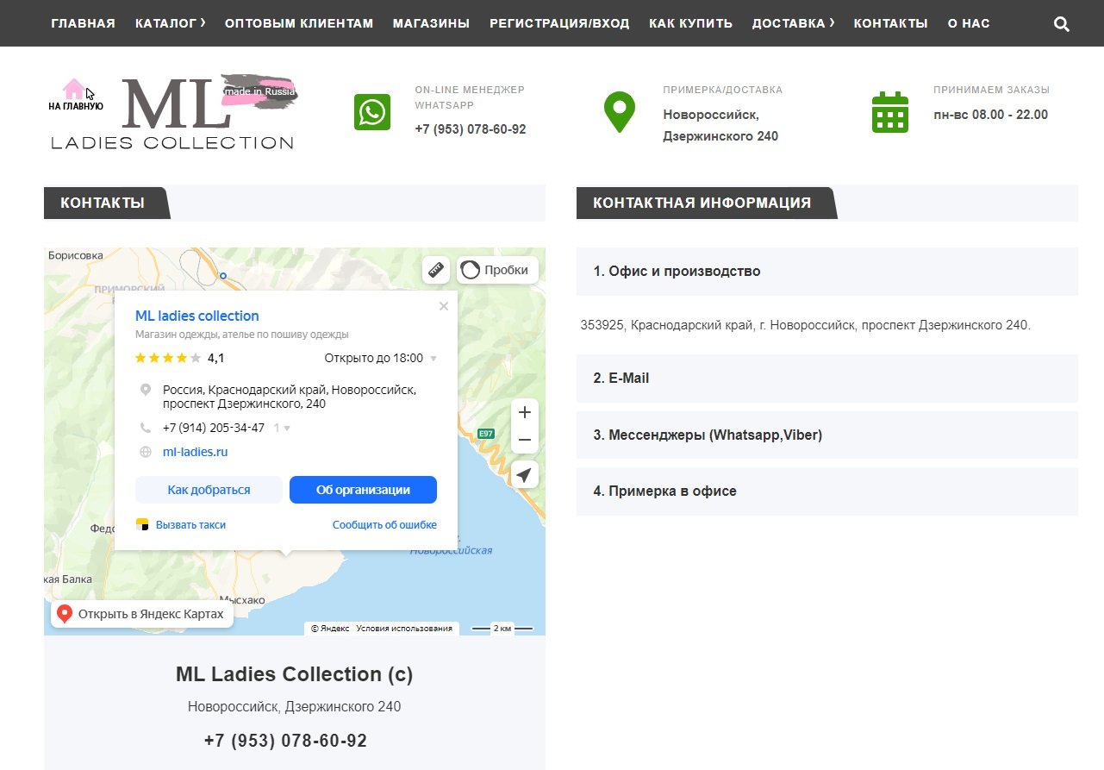The image size is (1104, 770).
Task: Click the popup star rating 4,1
Action: (x=179, y=358)
